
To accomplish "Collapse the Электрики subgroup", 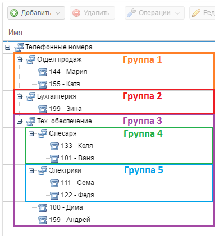I will [x=31, y=171].
